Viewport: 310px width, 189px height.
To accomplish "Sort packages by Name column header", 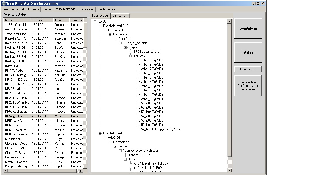I will tap(17, 20).
